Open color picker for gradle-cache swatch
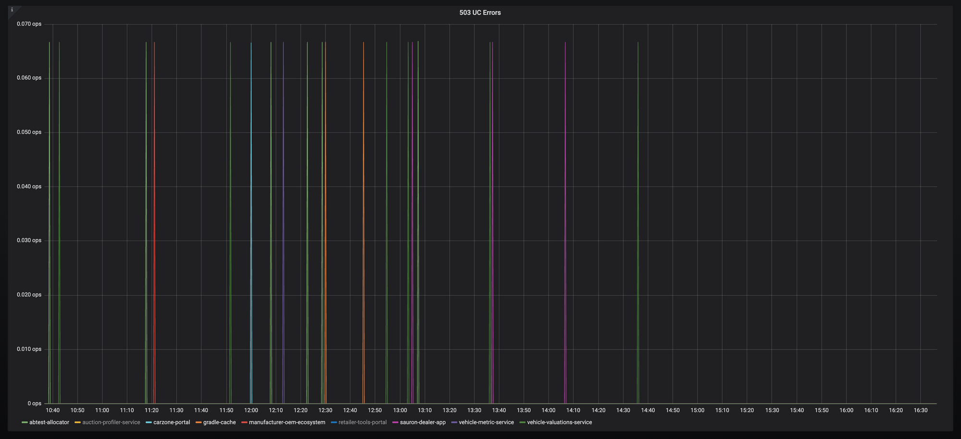The width and height of the screenshot is (961, 439). pyautogui.click(x=198, y=422)
